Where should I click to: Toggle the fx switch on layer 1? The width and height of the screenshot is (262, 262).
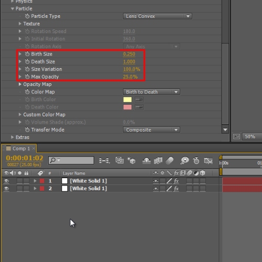[176, 181]
